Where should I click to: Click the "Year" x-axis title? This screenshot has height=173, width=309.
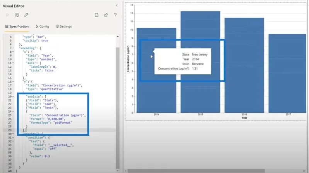[244, 118]
